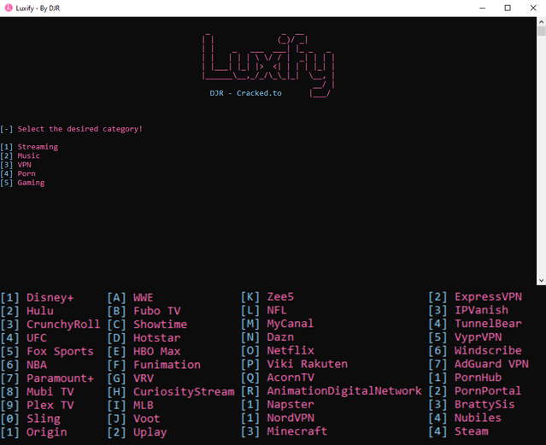
Task: Maximize the Luxify window
Action: 508,8
